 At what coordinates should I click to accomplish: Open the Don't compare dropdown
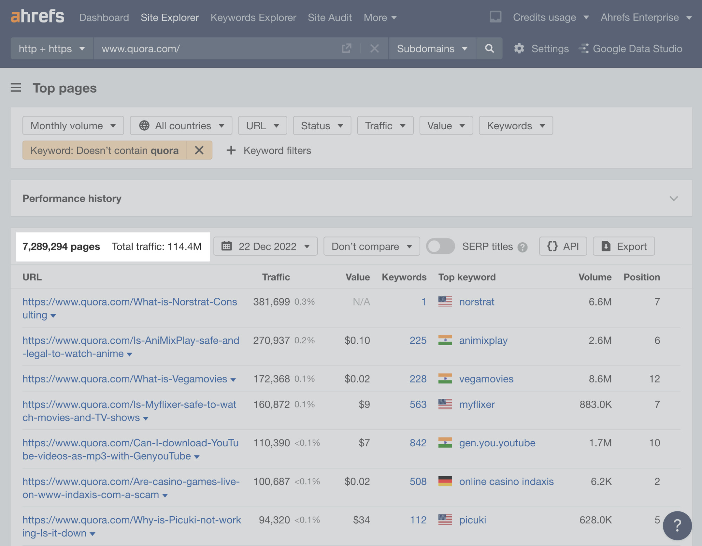(x=370, y=246)
